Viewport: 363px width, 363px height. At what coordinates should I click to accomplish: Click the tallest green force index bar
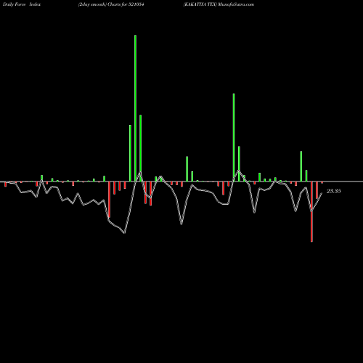pos(135,108)
